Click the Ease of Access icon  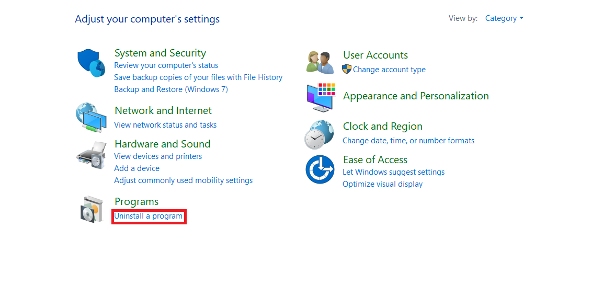320,169
